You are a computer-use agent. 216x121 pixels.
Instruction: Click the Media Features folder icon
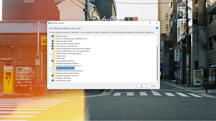(55, 36)
